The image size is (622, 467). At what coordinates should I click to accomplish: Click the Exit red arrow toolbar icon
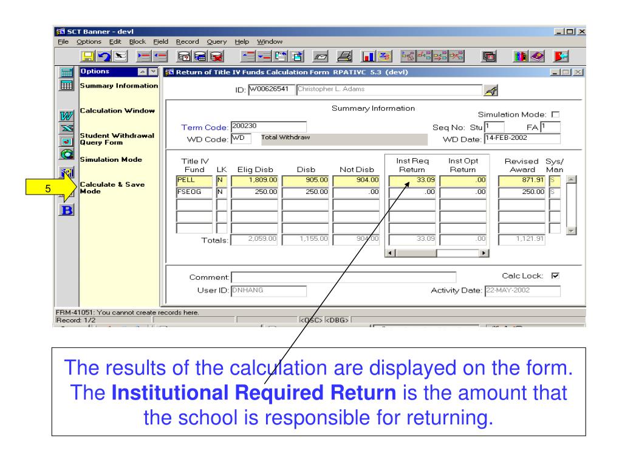561,57
